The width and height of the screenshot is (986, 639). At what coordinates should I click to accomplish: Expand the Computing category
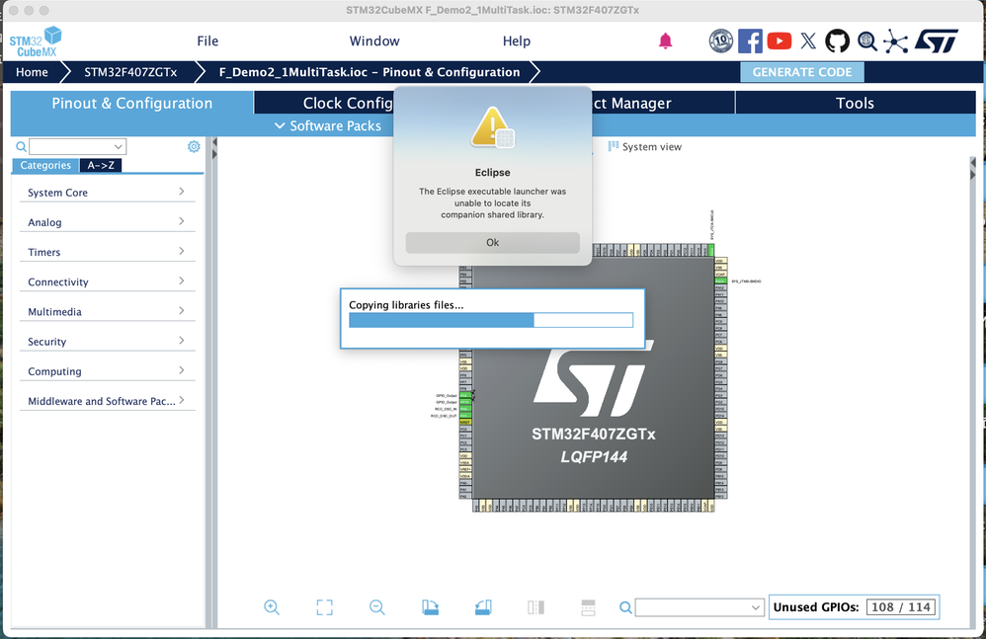(x=108, y=371)
